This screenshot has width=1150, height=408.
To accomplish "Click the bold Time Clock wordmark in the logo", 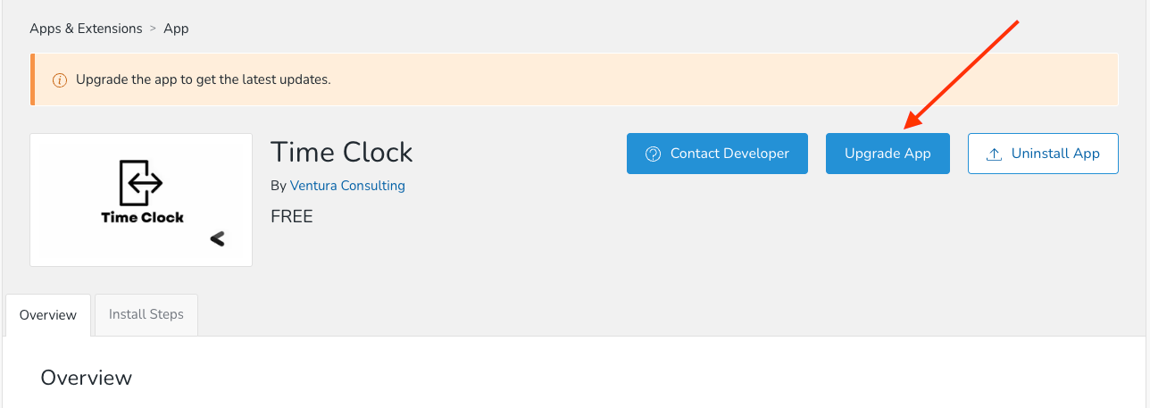I will (143, 217).
